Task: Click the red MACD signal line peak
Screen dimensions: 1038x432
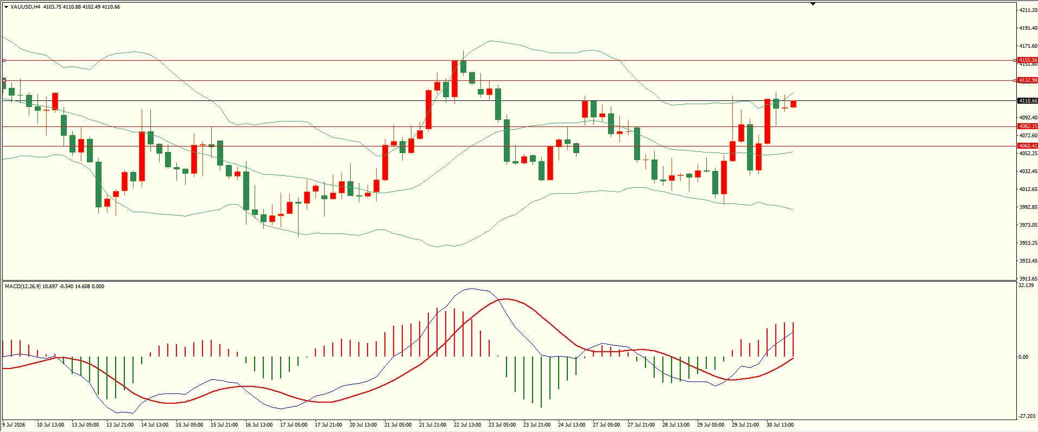Action: [x=505, y=299]
